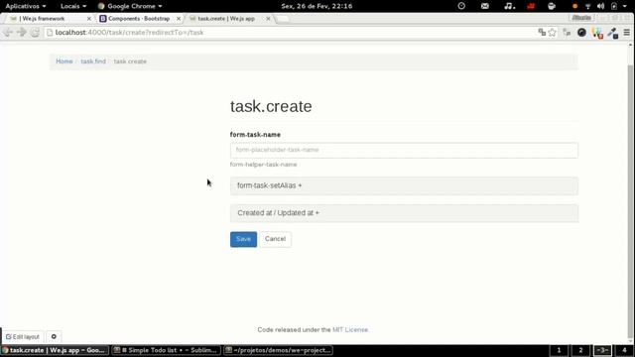Click the form-helper-task-name helper text
635x357 pixels.
pyautogui.click(x=263, y=165)
